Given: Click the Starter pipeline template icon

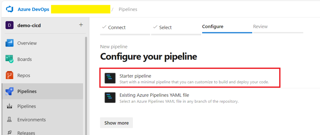Looking at the screenshot, I should tap(110, 78).
